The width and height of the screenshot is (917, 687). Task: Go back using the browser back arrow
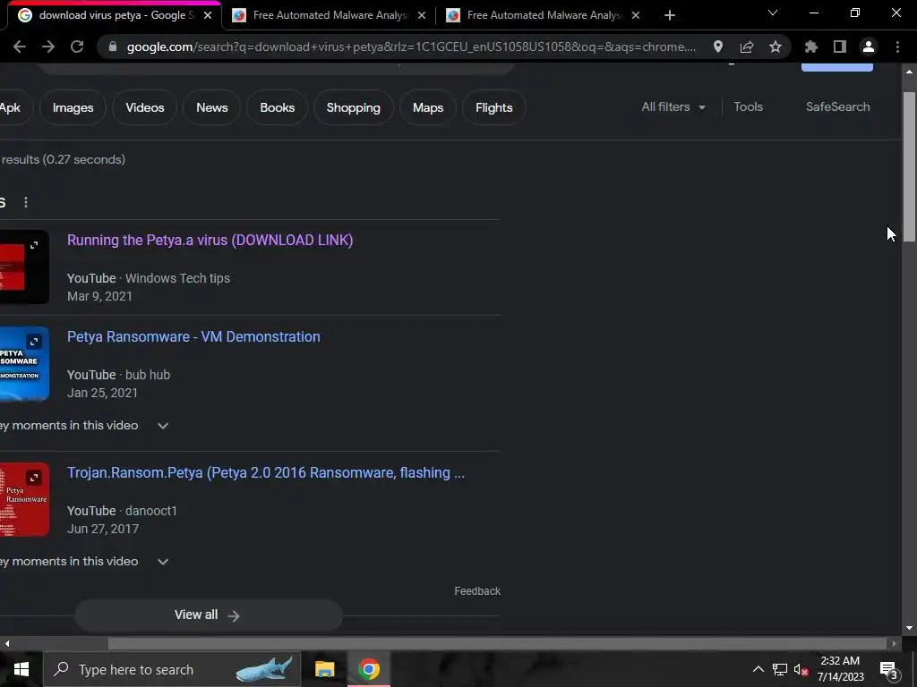click(x=20, y=47)
